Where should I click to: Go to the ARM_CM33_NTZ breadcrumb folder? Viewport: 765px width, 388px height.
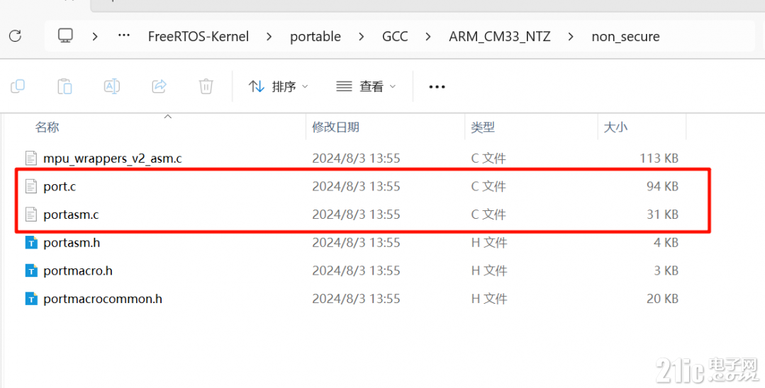500,37
